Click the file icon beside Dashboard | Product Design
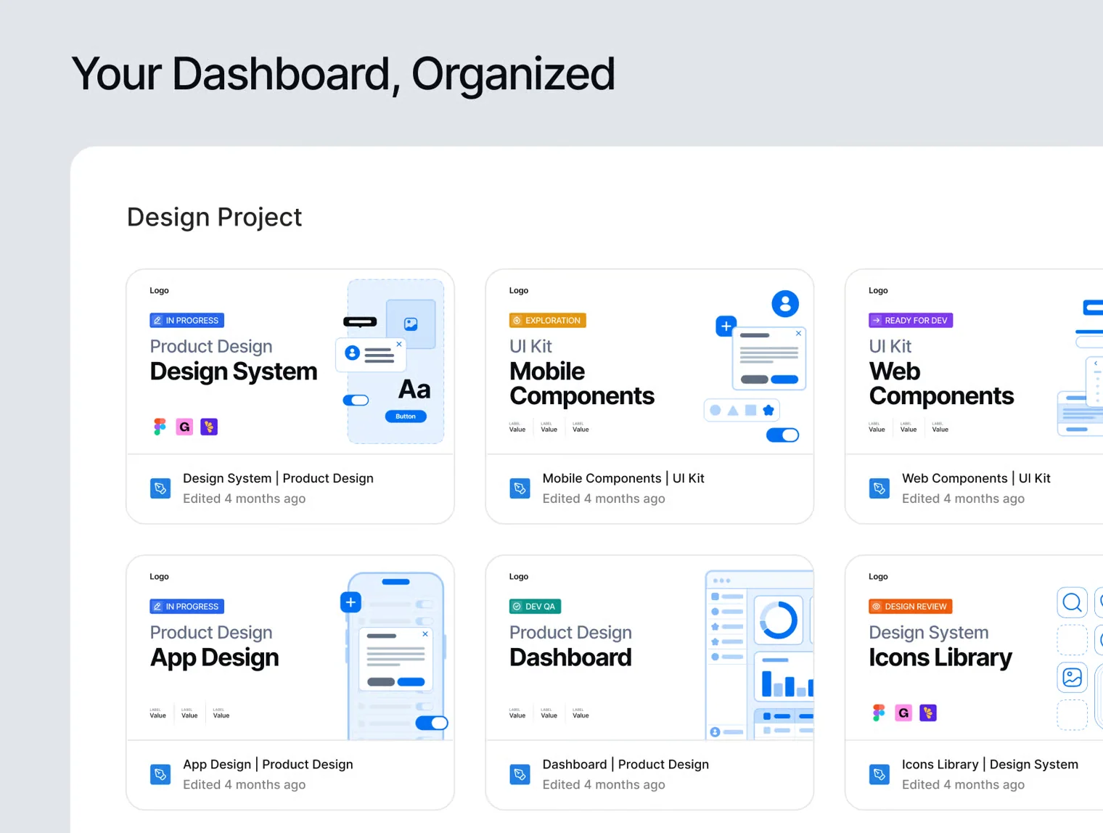This screenshot has width=1103, height=833. [520, 774]
